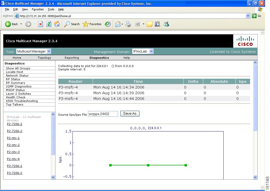Click the Stop page loading icon
This screenshot has width=270, height=191.
point(40,24)
